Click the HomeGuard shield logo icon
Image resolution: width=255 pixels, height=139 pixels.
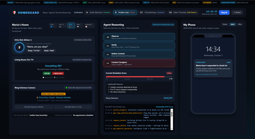point(14,13)
